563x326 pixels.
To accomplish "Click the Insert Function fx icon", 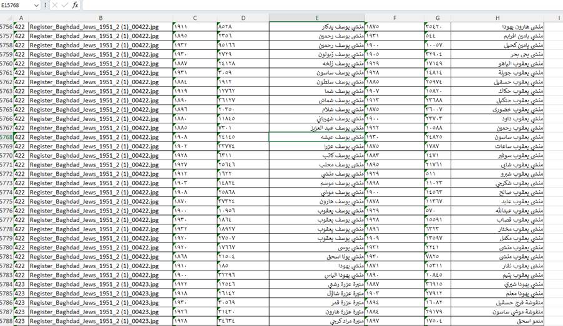I will click(x=75, y=5).
